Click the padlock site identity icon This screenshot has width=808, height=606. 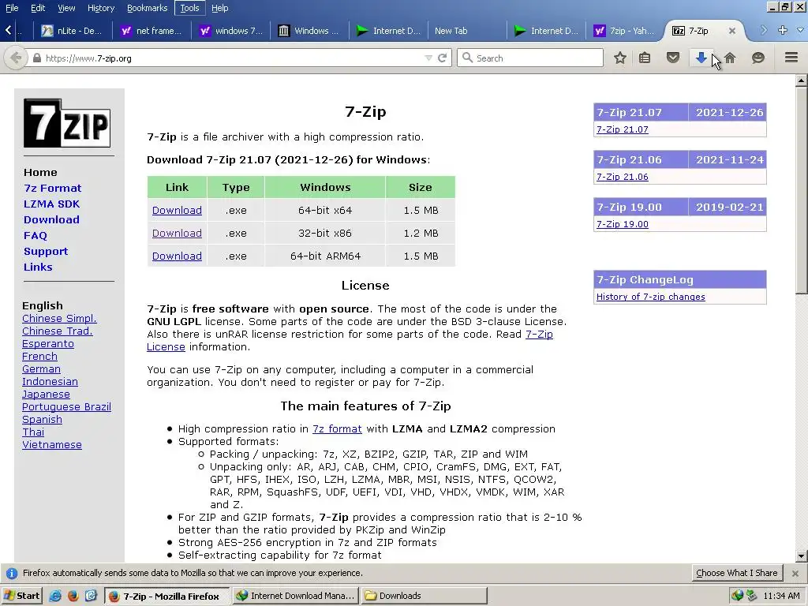point(36,58)
